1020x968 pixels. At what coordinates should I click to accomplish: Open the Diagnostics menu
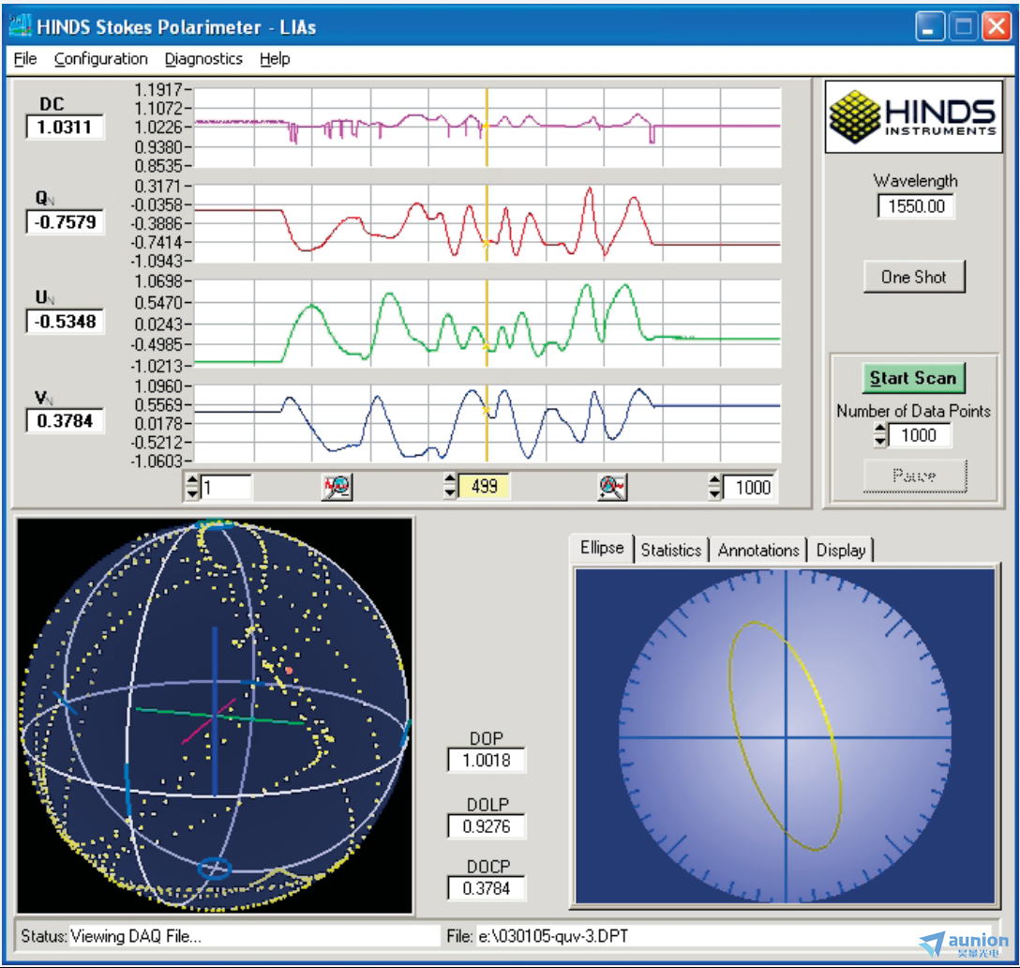[202, 59]
